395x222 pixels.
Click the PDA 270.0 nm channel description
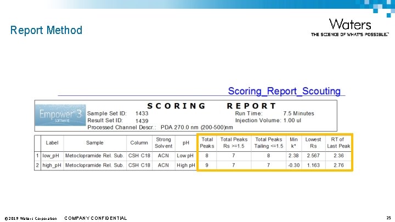click(197, 127)
